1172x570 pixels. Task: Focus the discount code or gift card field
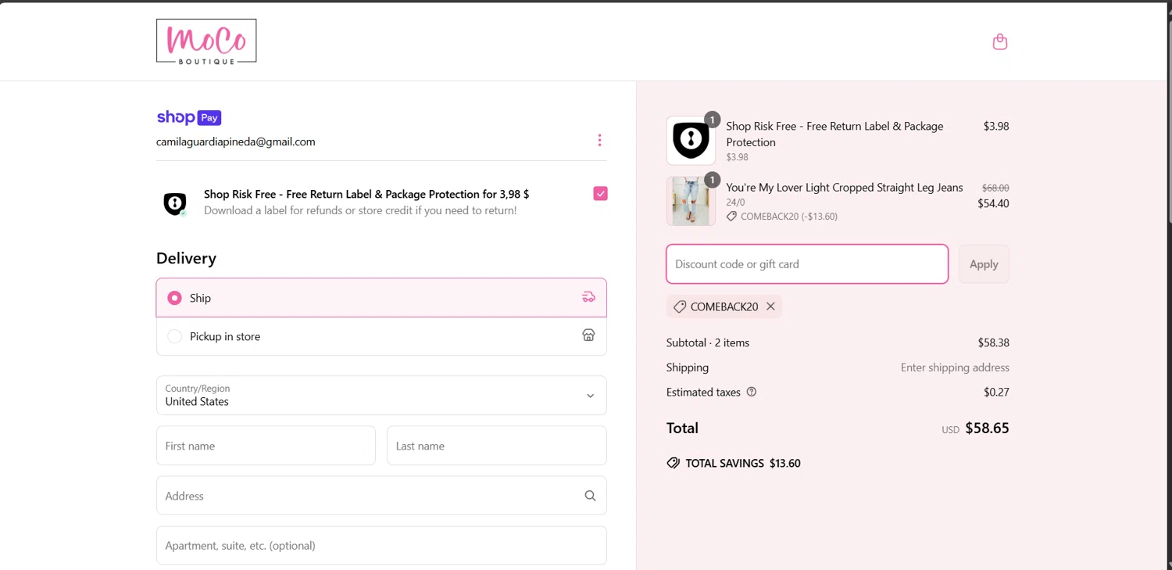807,264
